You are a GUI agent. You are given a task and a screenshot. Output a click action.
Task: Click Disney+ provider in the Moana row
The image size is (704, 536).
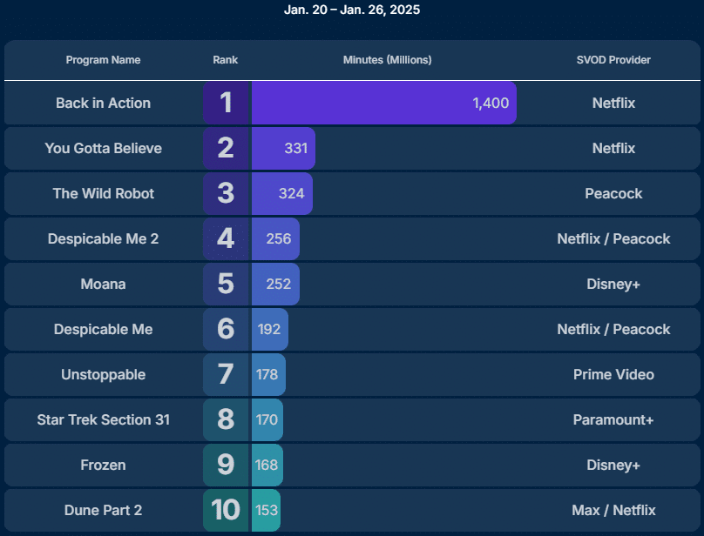pyautogui.click(x=613, y=284)
